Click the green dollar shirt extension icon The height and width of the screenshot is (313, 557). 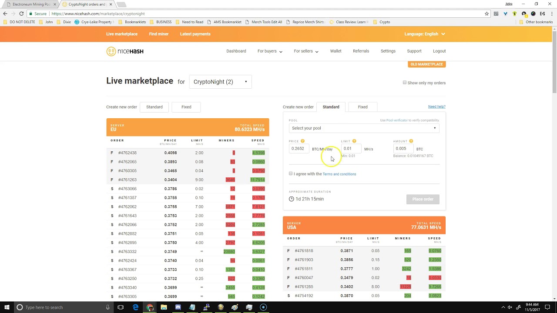(x=514, y=13)
